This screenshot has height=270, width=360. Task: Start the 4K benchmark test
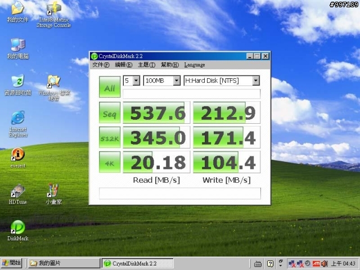point(110,162)
